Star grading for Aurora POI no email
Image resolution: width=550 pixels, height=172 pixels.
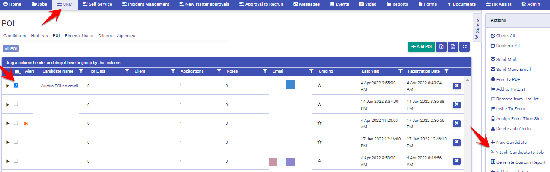pyautogui.click(x=320, y=86)
